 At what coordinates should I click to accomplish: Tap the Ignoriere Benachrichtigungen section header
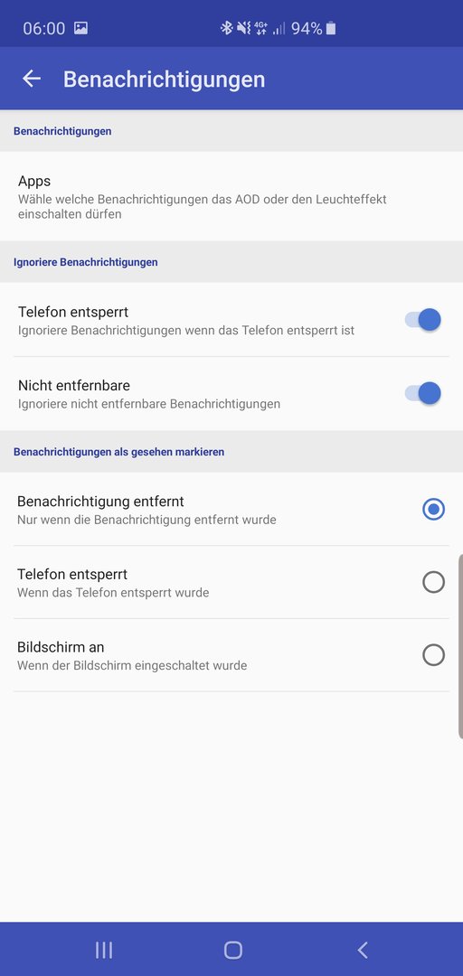(x=85, y=262)
